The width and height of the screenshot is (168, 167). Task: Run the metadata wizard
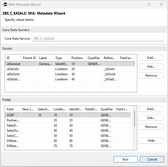(x=125, y=159)
